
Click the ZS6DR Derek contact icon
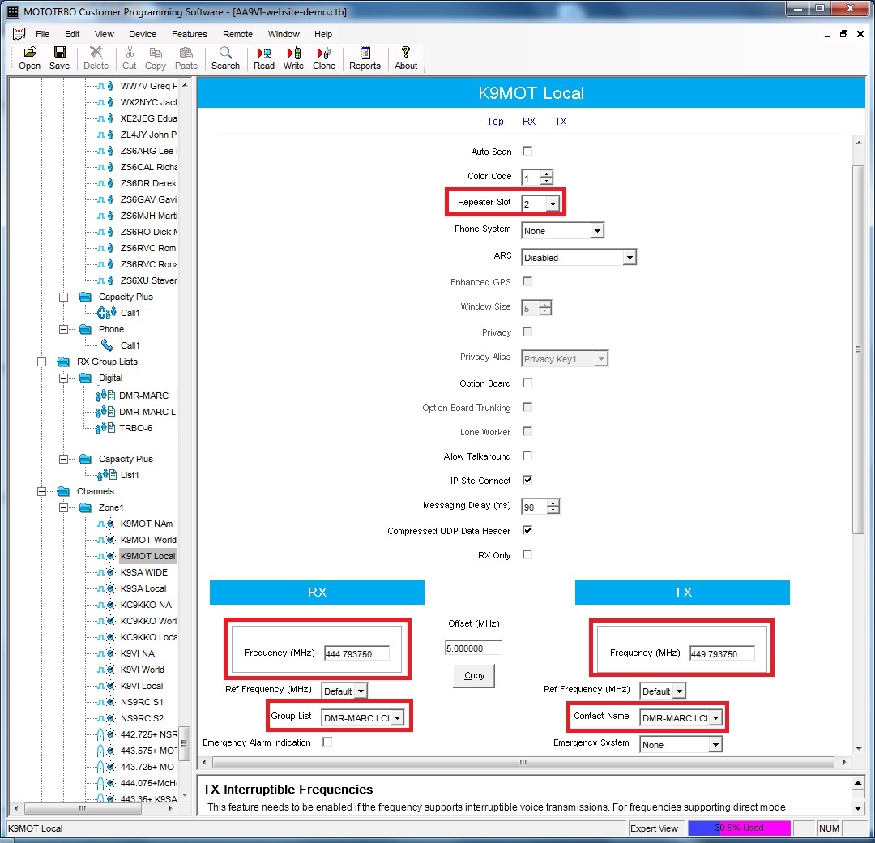coord(106,183)
